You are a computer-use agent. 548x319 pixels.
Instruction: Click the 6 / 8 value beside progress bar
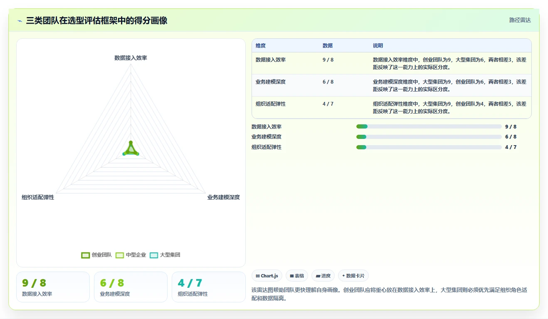tap(511, 137)
